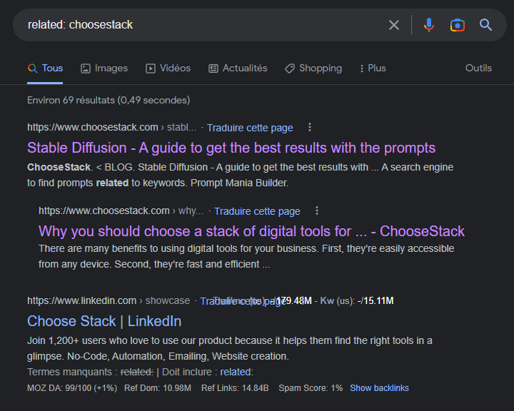Open the Shopping tab
Screen dimensions: 514x411
[313, 68]
